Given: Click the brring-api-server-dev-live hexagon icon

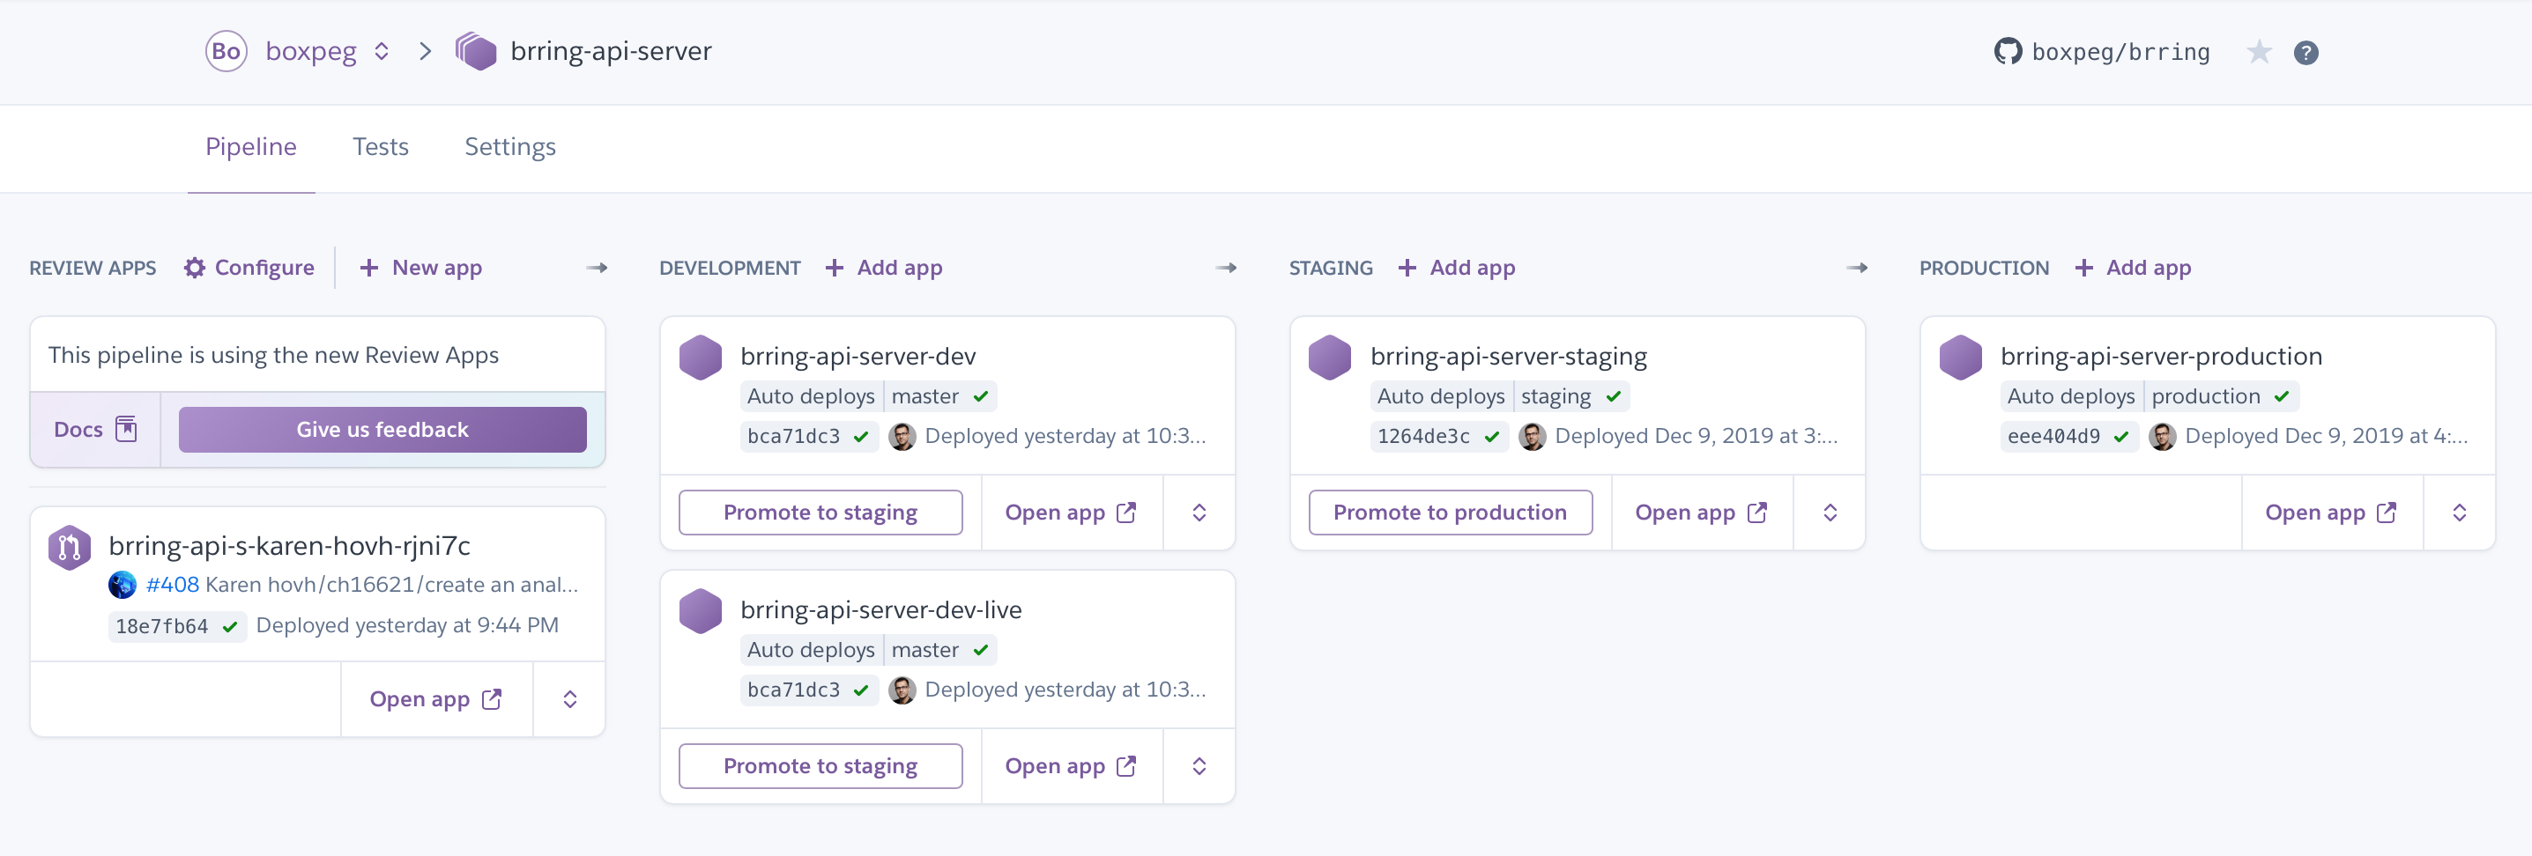Looking at the screenshot, I should pos(700,610).
